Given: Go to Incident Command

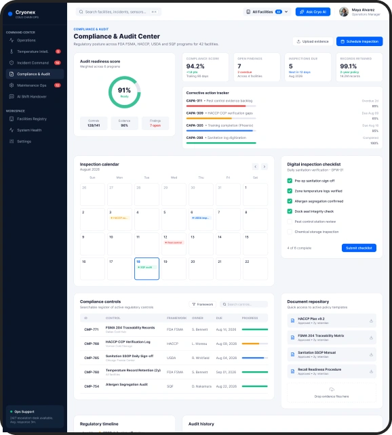Looking at the screenshot, I should (x=35, y=63).
